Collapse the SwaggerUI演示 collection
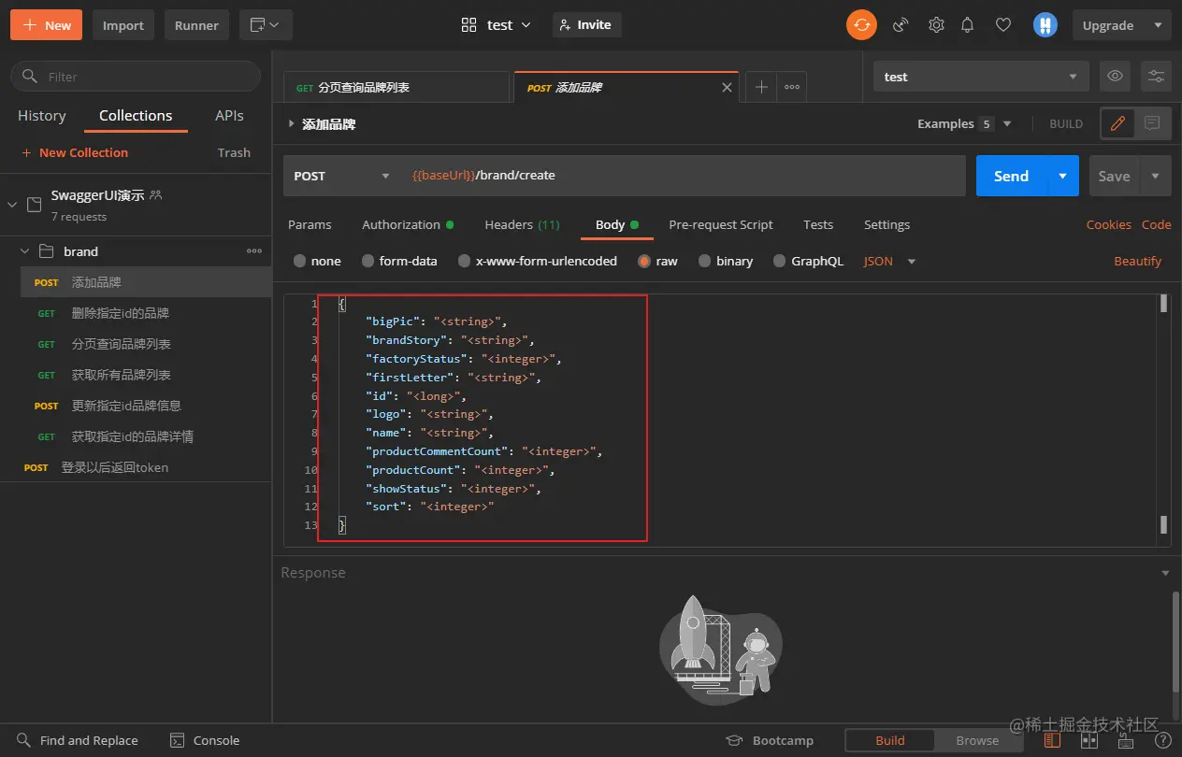Screen dimensions: 1182x757 (x=12, y=205)
